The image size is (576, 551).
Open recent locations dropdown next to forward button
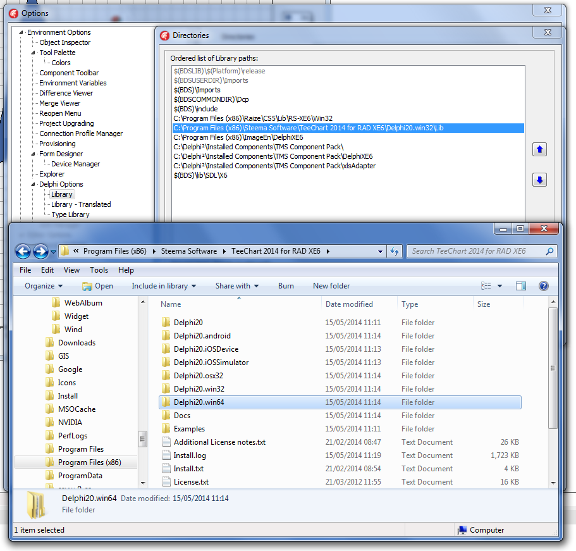point(53,251)
